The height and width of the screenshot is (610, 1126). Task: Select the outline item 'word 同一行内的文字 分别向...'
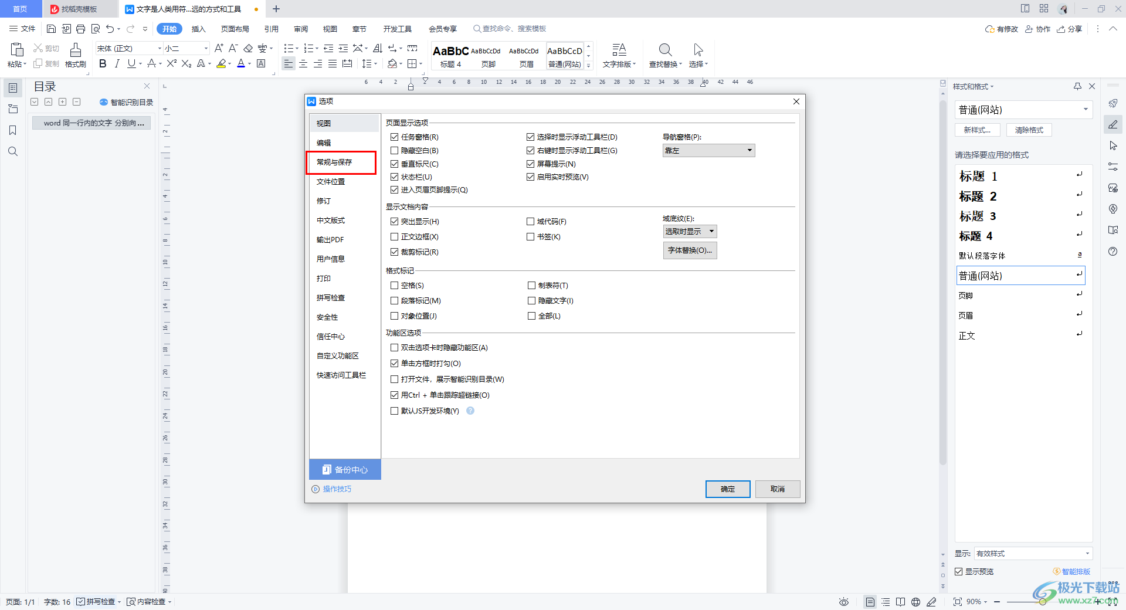tap(91, 123)
